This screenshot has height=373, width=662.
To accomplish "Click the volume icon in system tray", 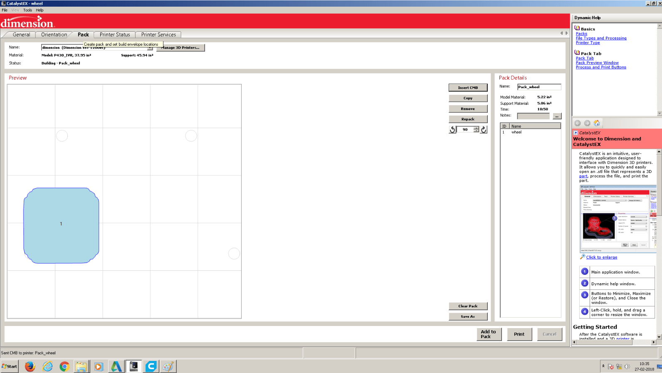I will [627, 366].
